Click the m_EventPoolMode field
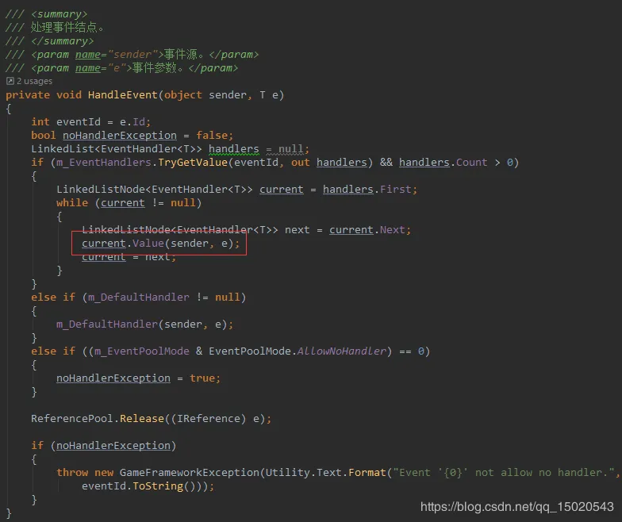The height and width of the screenshot is (522, 622). click(142, 351)
